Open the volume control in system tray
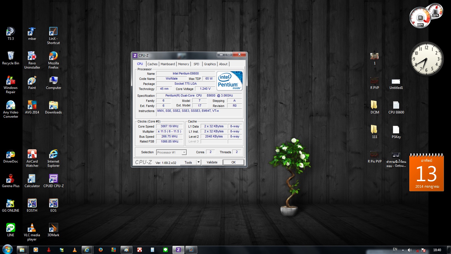Screen dimensions: 451x254 (410, 250)
